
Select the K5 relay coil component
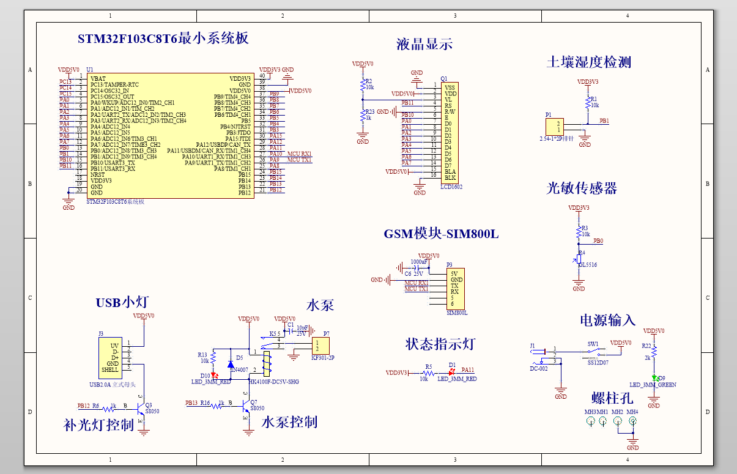point(267,363)
